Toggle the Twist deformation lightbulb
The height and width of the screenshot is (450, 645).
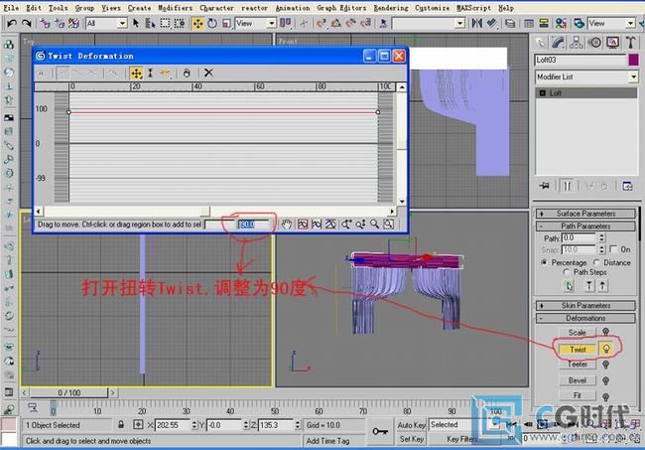[x=606, y=349]
